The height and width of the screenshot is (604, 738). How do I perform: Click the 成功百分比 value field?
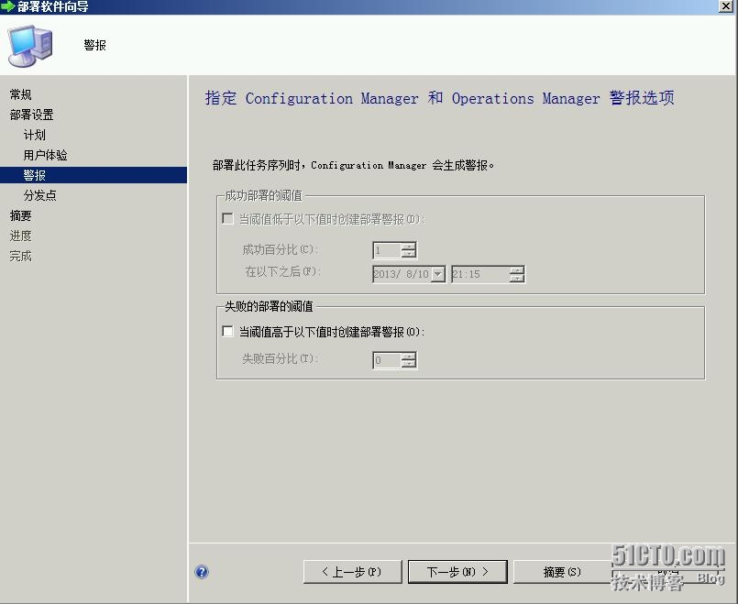pos(387,250)
